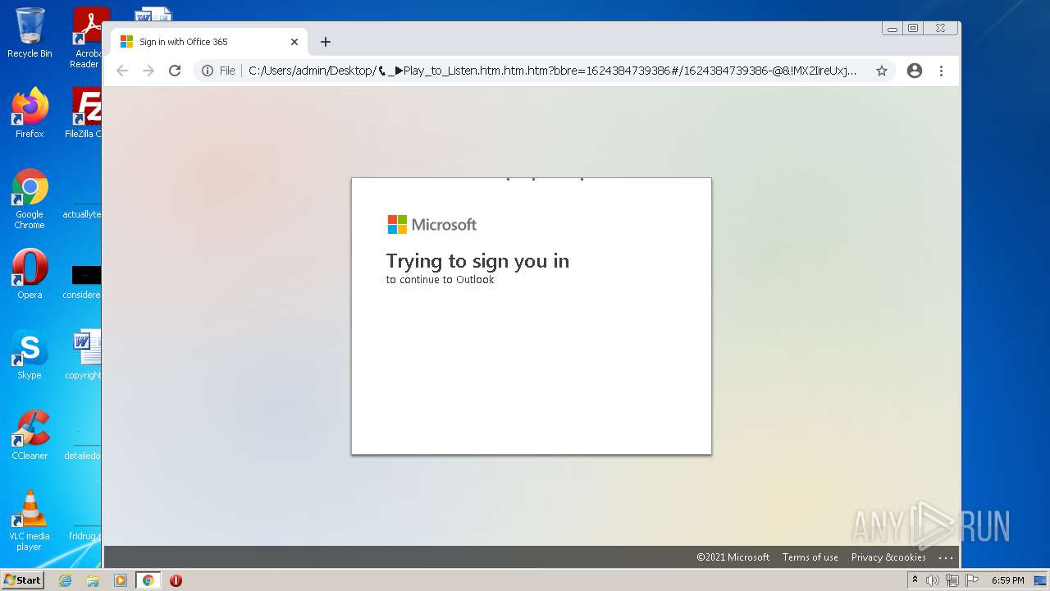Click the ©2021 Microsoft footer text
Viewport: 1050px width, 591px height.
click(x=733, y=557)
